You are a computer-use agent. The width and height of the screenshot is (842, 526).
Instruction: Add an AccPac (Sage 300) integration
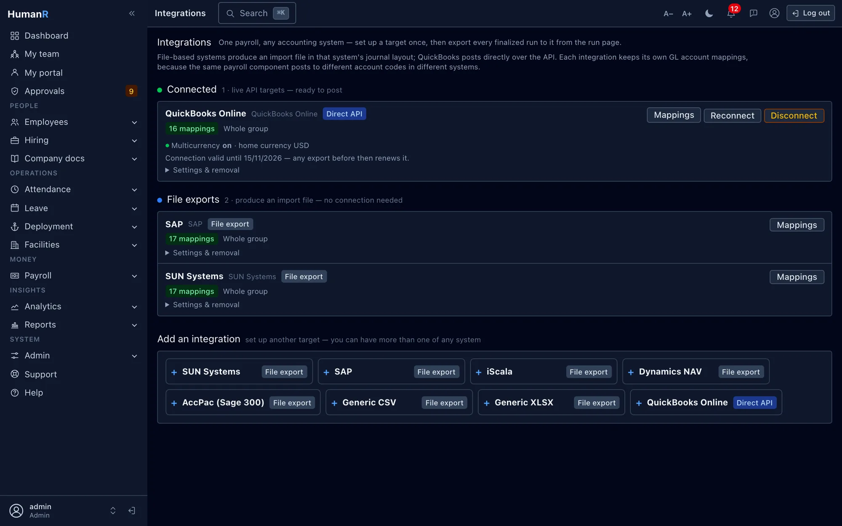[243, 403]
